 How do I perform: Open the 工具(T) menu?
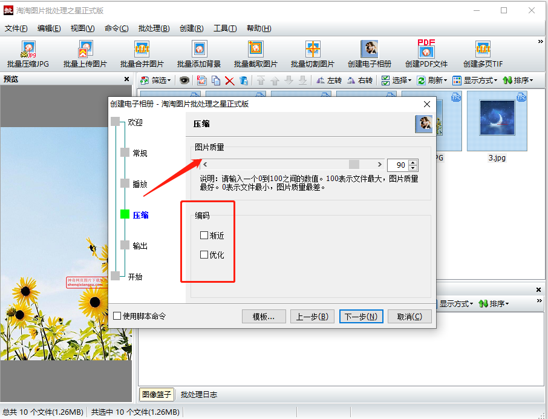click(x=225, y=28)
